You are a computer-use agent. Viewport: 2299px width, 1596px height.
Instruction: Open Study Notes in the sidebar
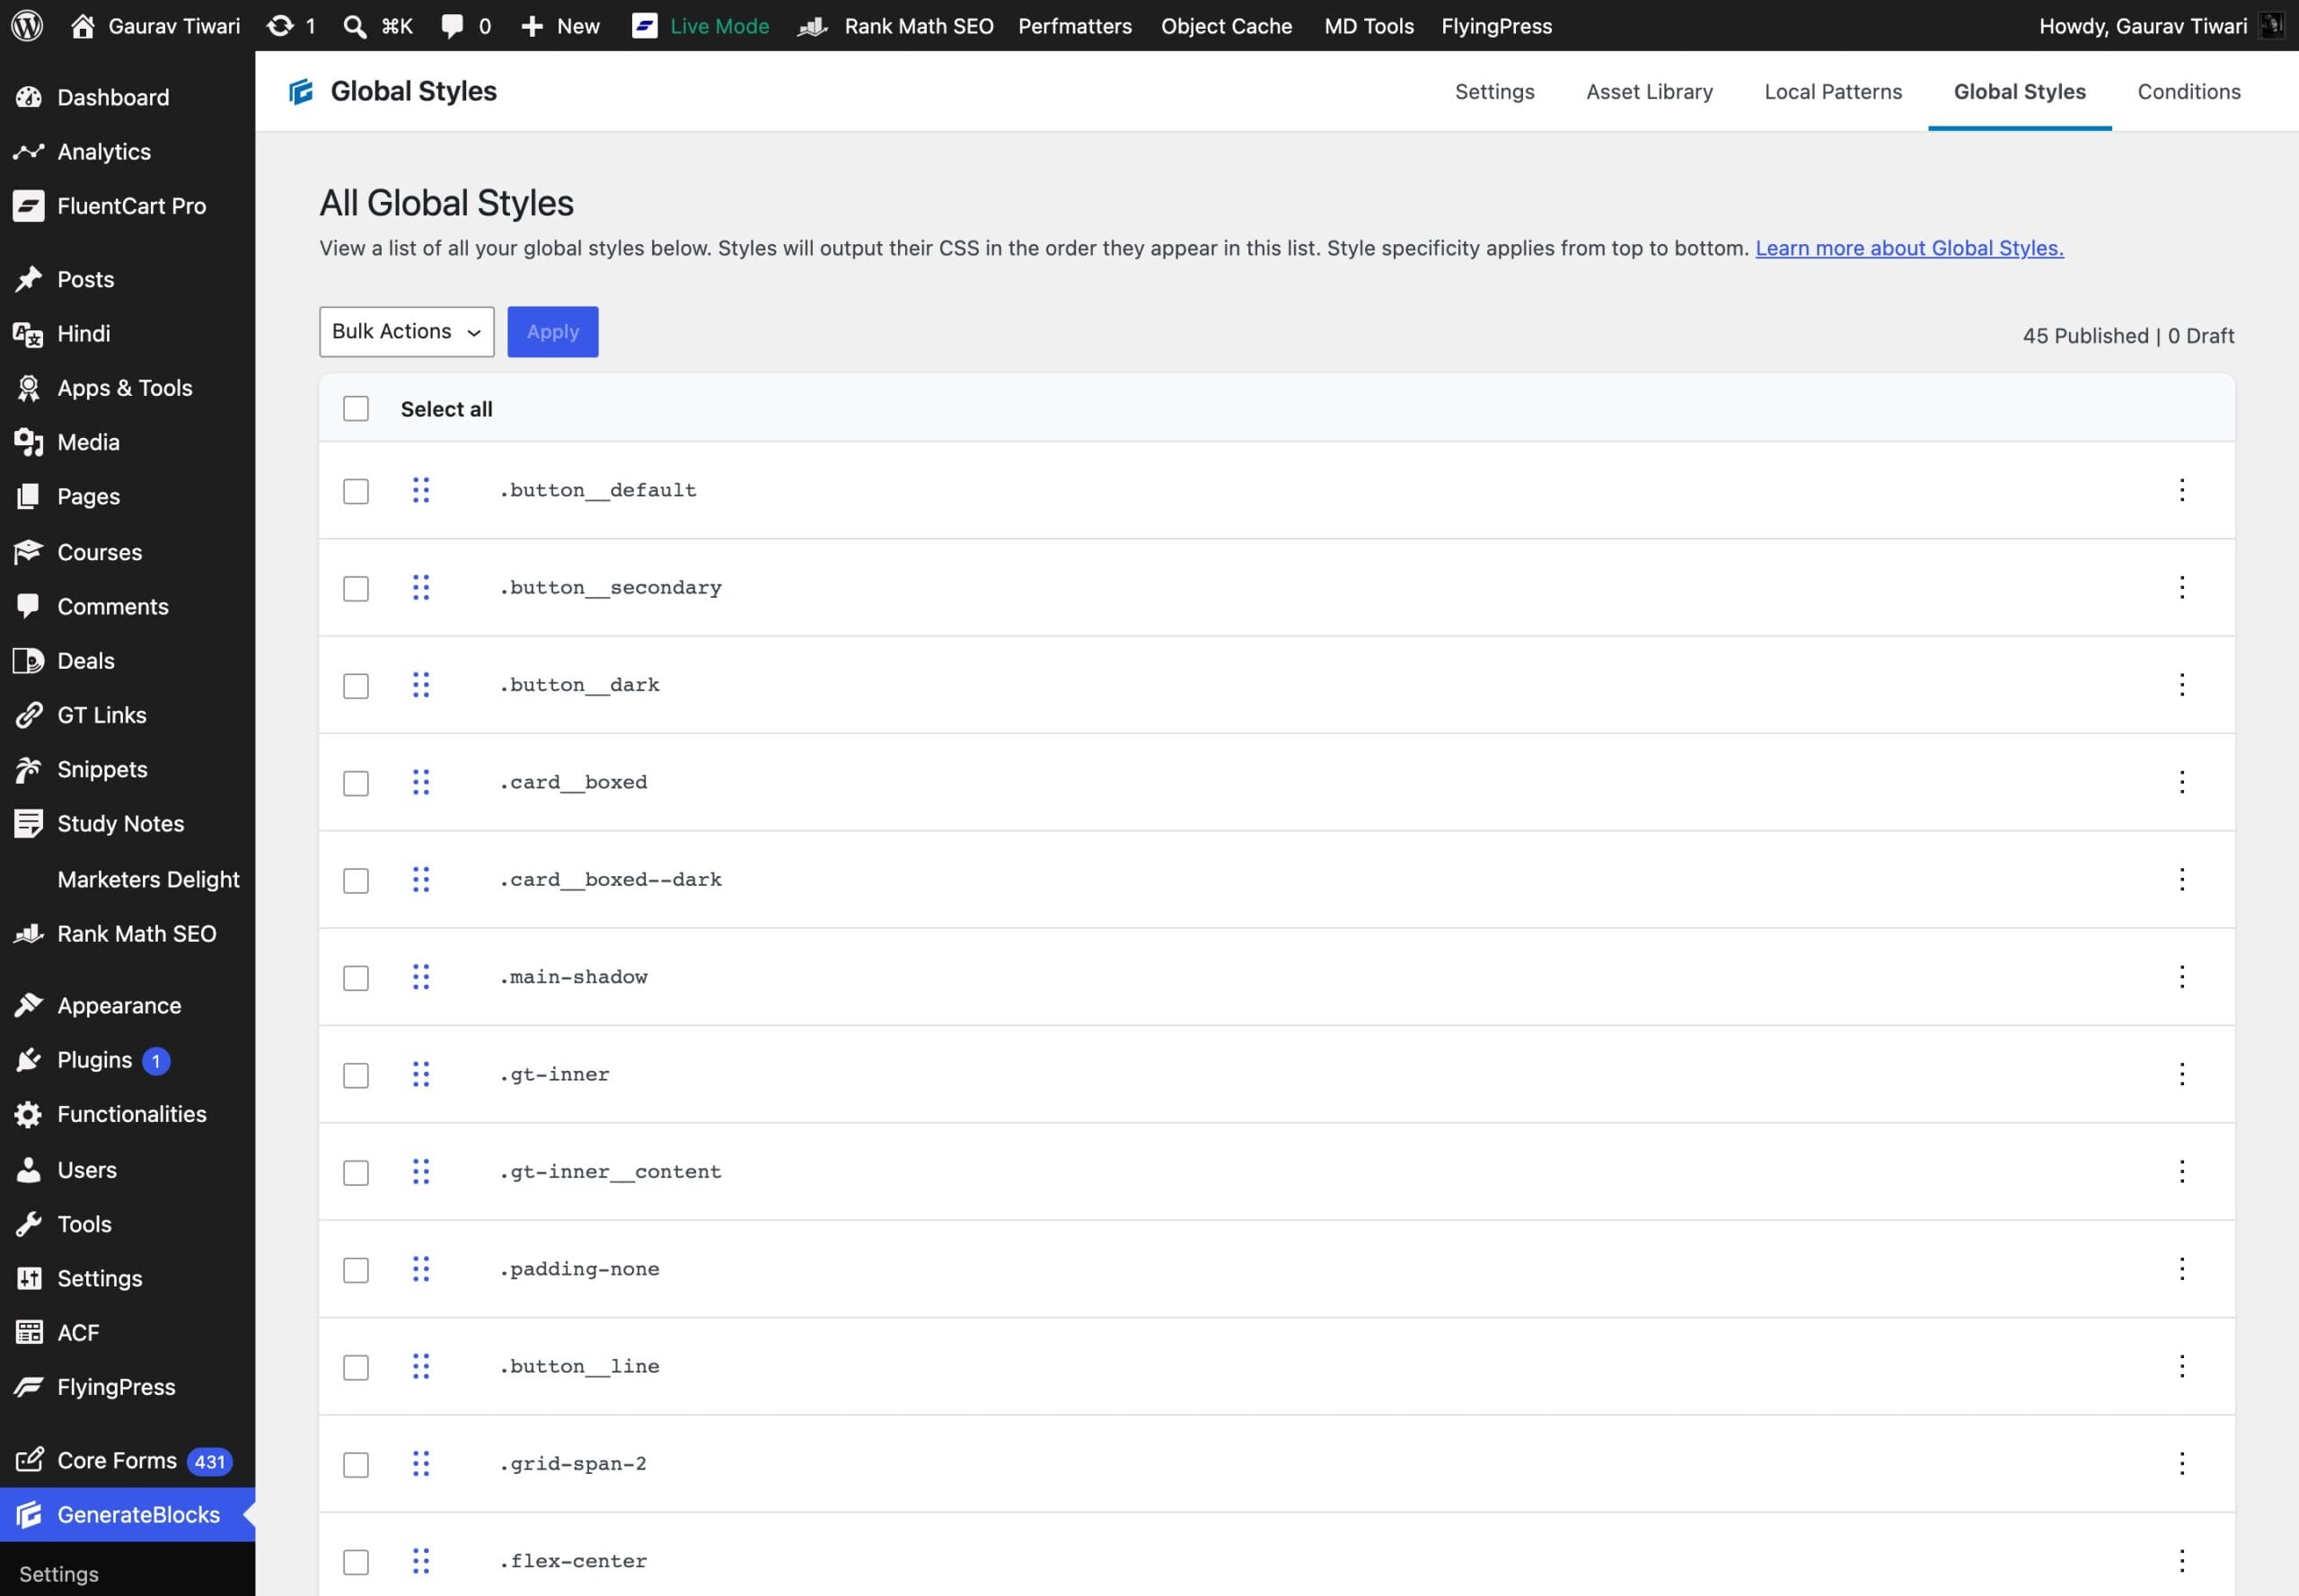tap(127, 824)
